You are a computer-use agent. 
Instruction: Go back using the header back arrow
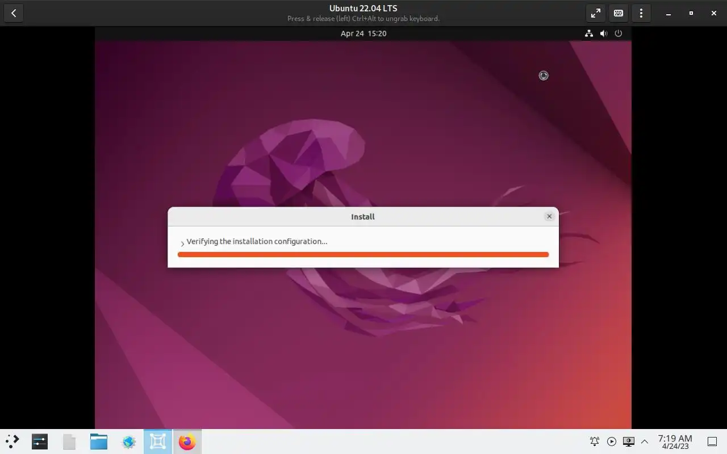tap(13, 13)
